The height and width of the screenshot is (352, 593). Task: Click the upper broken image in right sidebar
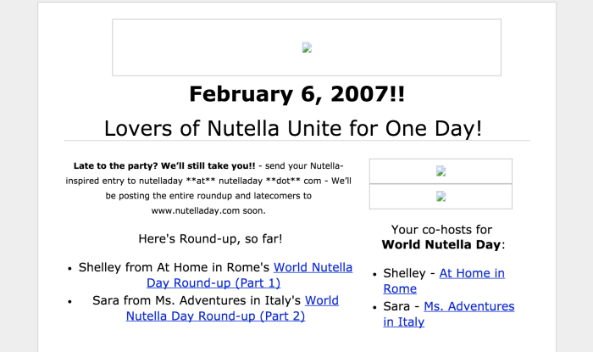coord(441,170)
